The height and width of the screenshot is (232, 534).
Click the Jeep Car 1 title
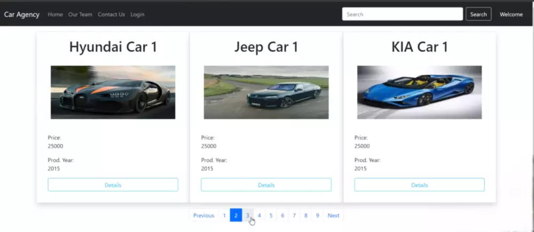[266, 47]
